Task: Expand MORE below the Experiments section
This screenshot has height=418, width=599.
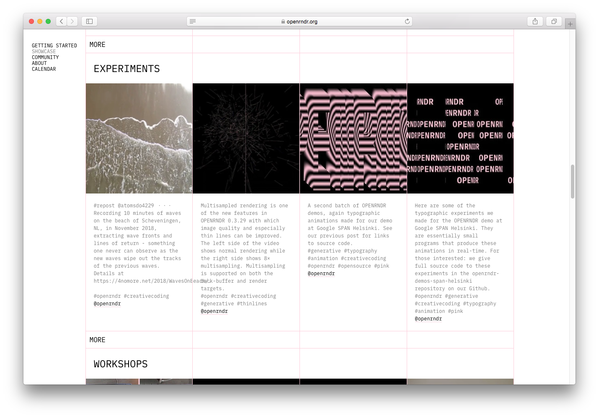Action: (97, 340)
